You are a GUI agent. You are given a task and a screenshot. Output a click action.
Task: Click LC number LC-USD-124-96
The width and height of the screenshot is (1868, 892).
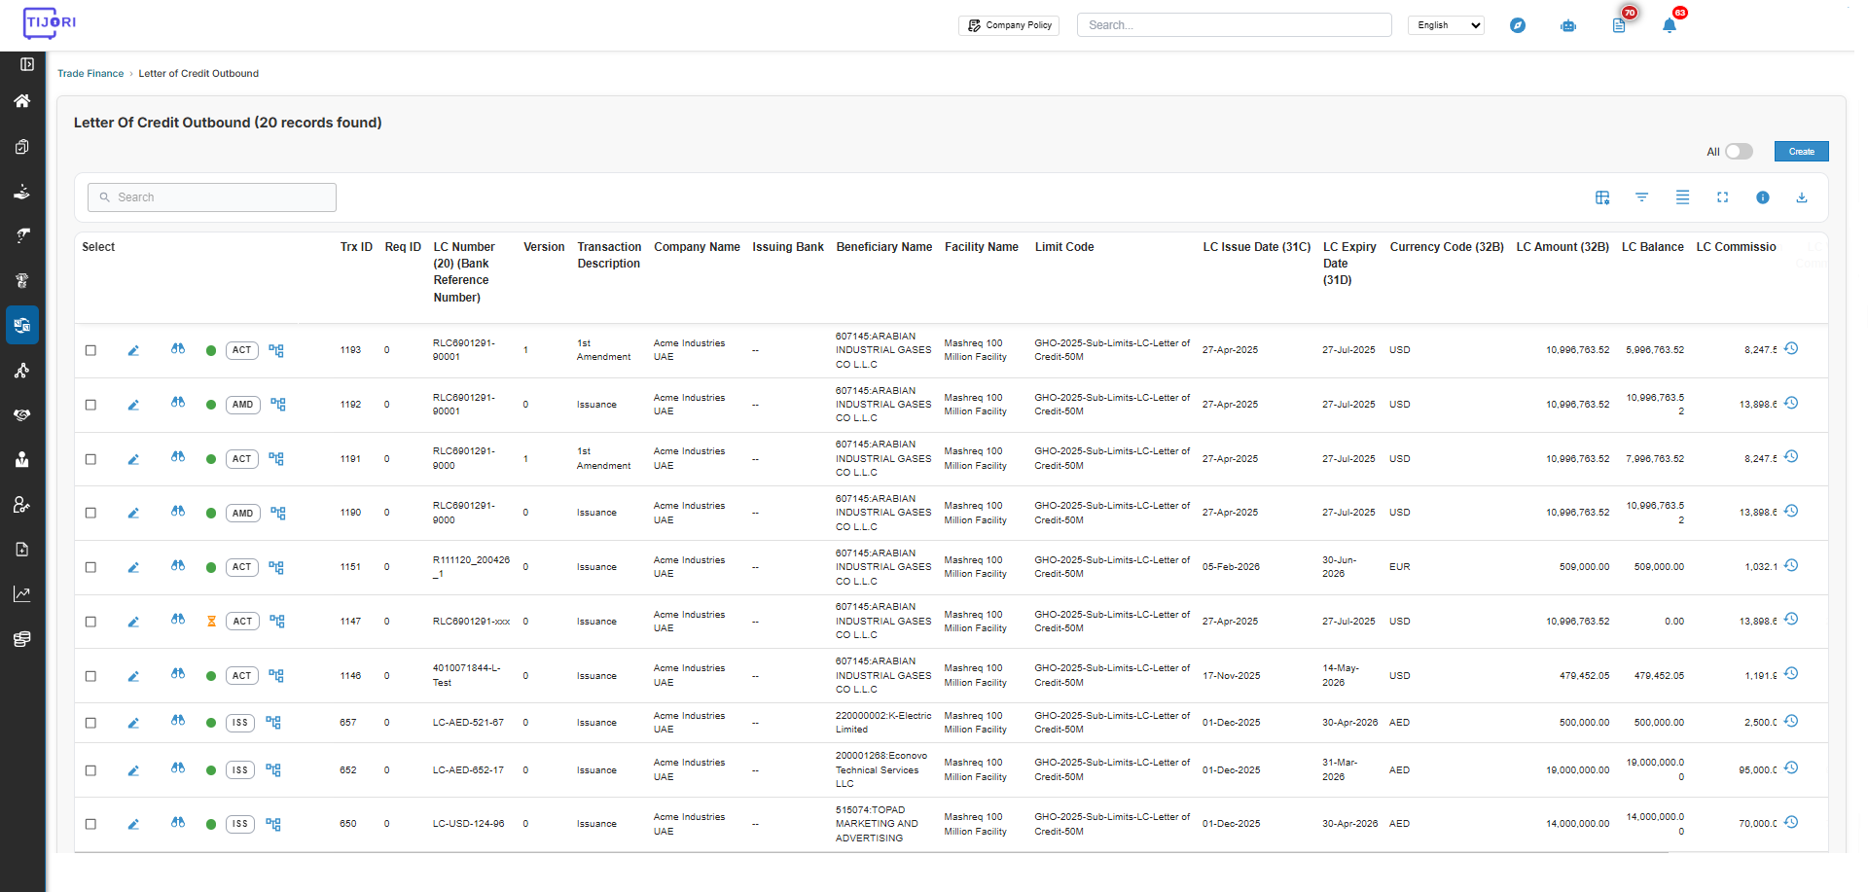469,824
